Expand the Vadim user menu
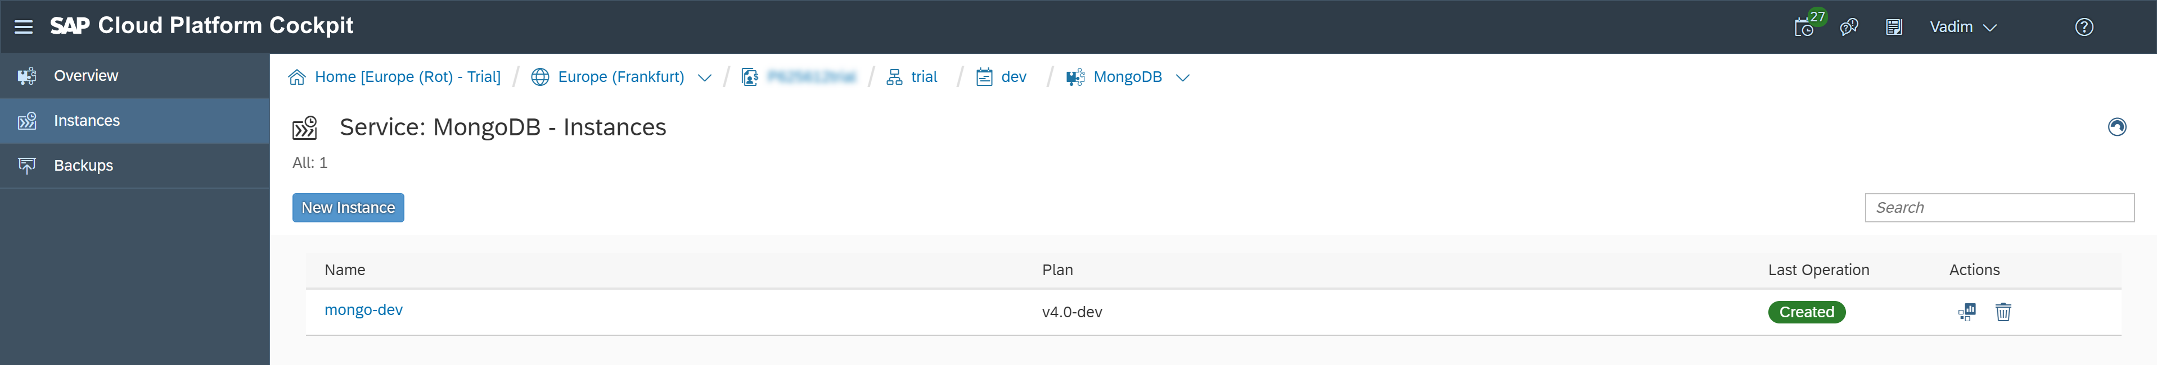 [1962, 27]
